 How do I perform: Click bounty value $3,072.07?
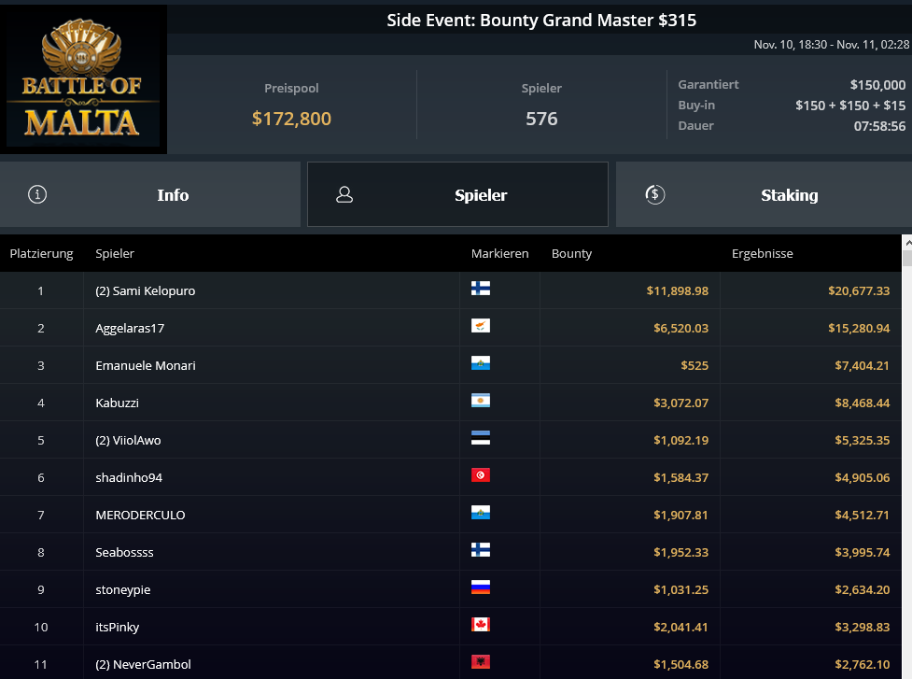coord(680,403)
